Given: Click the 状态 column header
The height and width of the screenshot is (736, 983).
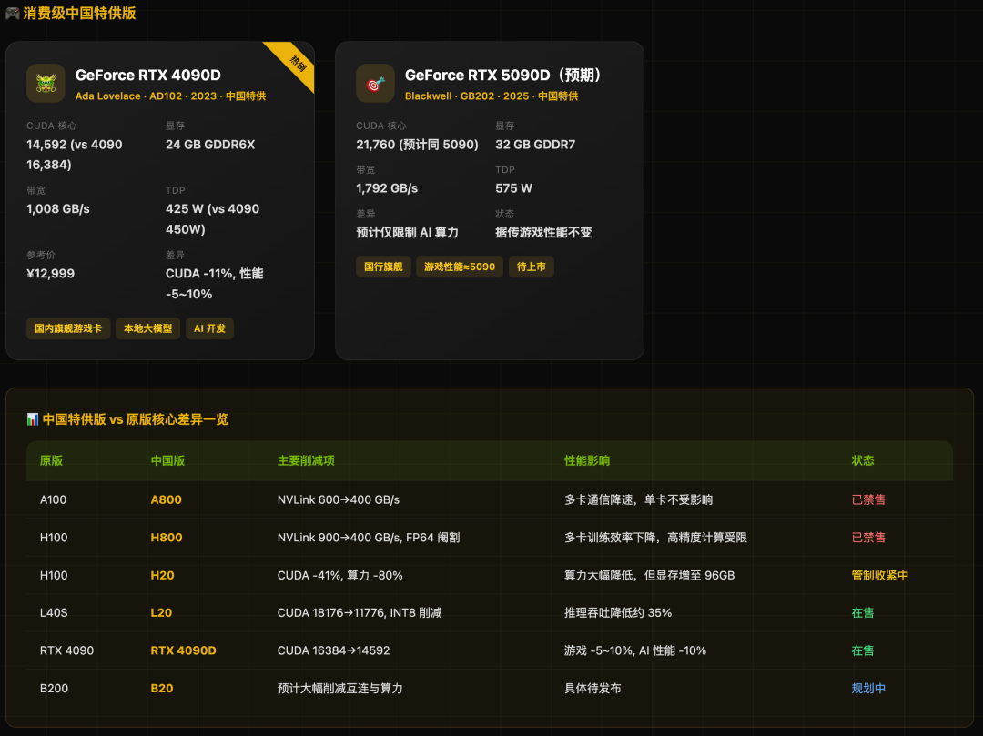Looking at the screenshot, I should point(863,460).
